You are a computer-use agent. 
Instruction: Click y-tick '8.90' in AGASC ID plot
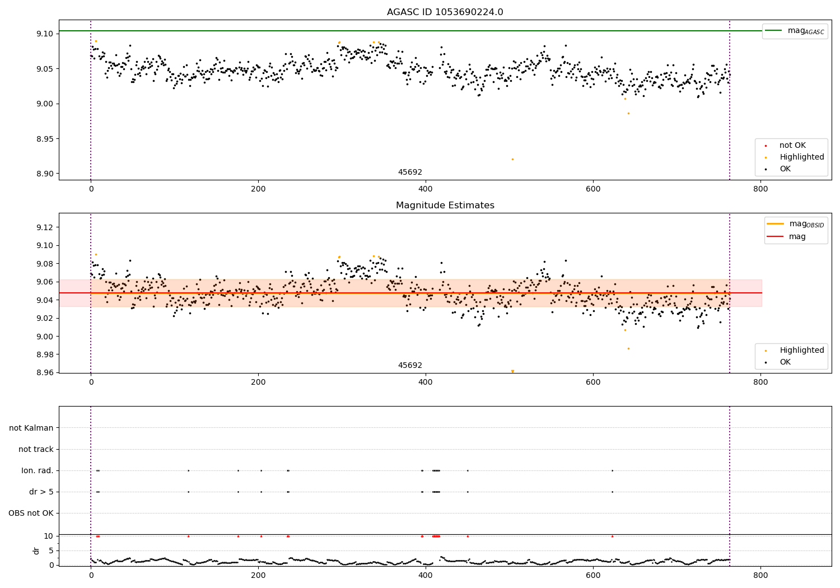coord(44,174)
